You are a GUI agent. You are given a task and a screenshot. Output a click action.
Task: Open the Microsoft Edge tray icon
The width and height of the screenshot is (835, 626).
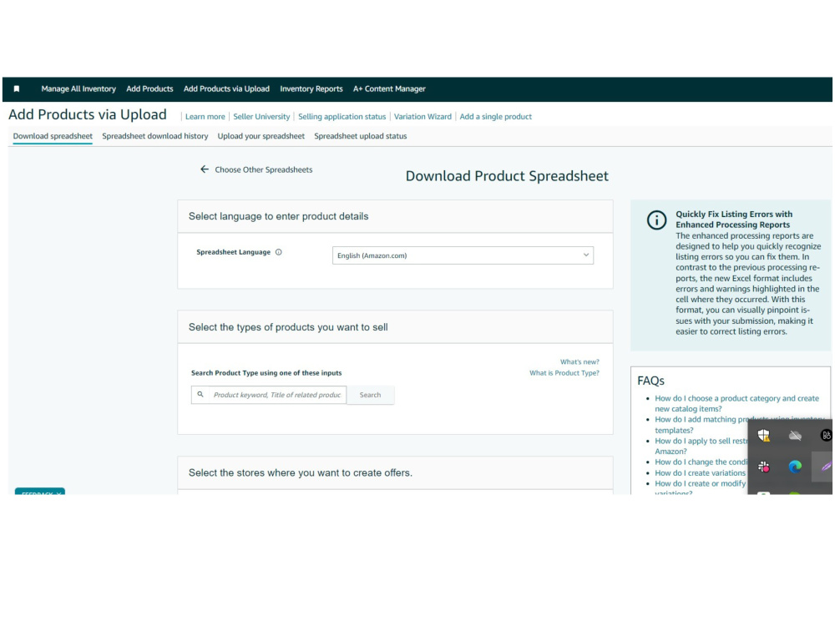coord(795,467)
